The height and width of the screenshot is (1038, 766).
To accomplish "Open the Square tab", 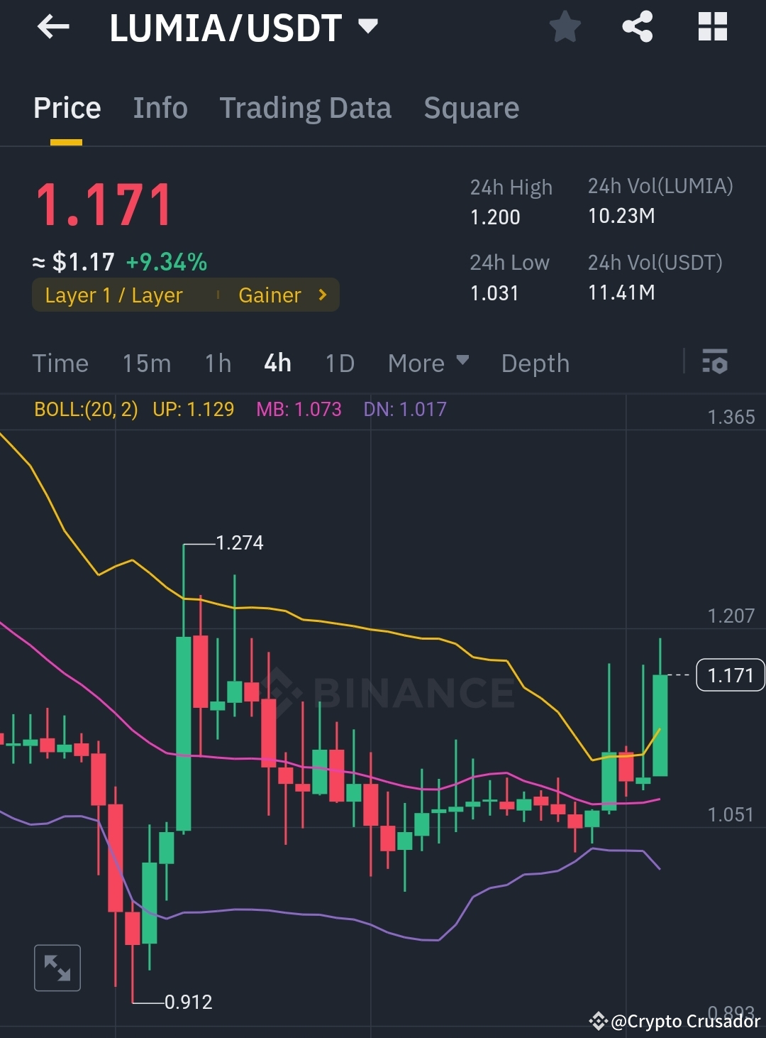I will [471, 107].
